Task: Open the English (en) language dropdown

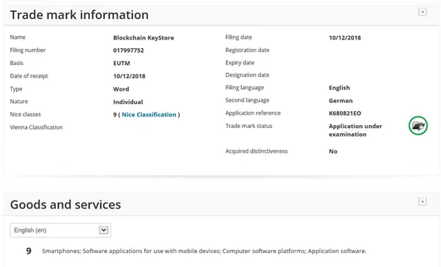Action: (x=61, y=230)
